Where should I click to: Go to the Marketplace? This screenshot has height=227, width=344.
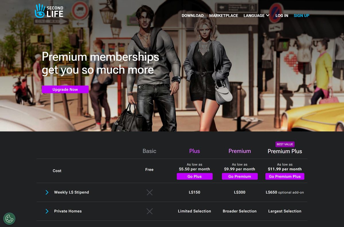click(x=224, y=15)
